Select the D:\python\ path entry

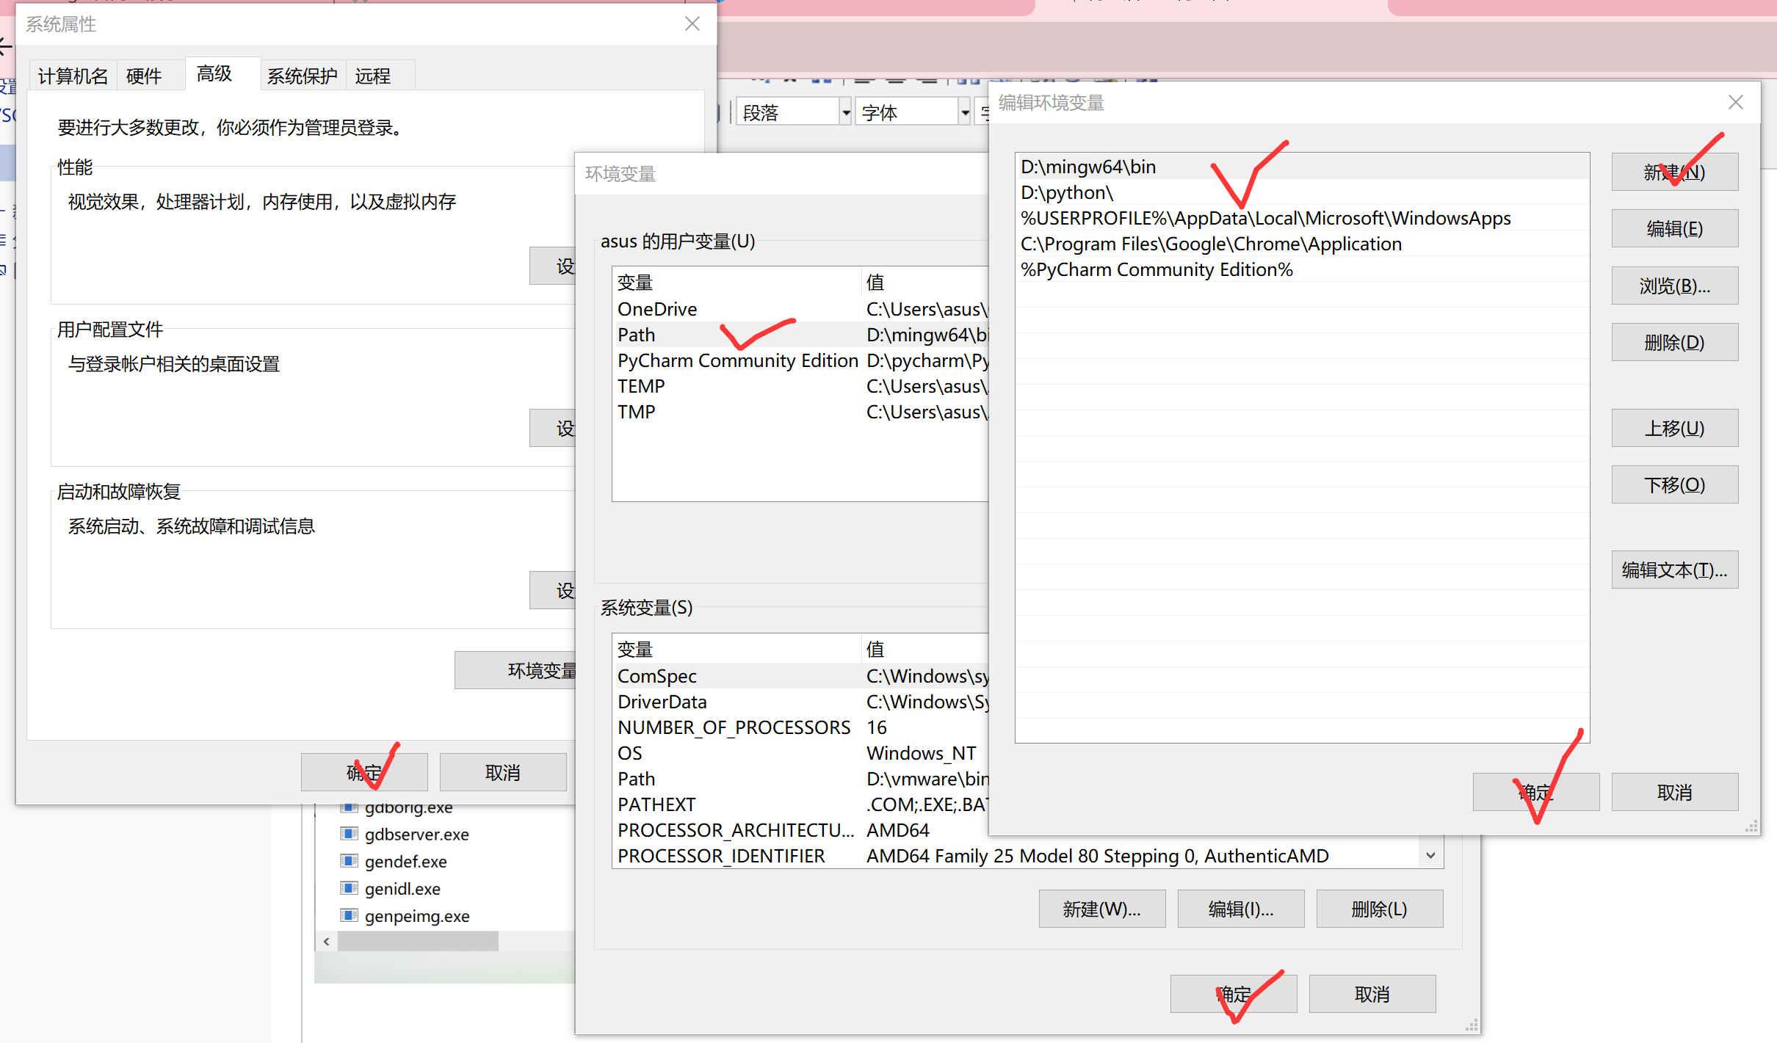pyautogui.click(x=1067, y=193)
